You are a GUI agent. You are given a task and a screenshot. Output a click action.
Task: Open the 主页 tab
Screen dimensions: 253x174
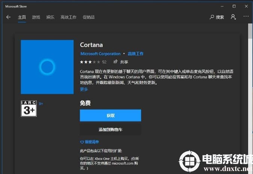click(22, 17)
